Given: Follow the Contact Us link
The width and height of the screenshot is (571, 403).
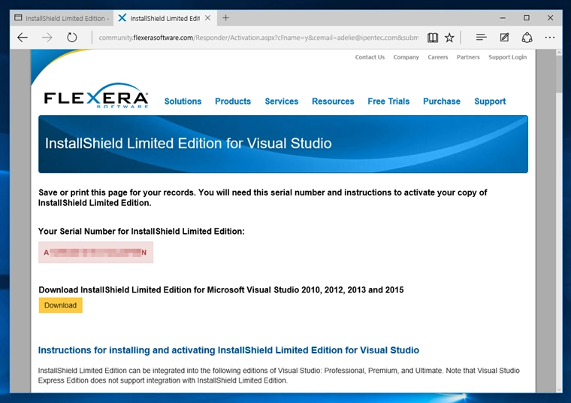Looking at the screenshot, I should [370, 57].
